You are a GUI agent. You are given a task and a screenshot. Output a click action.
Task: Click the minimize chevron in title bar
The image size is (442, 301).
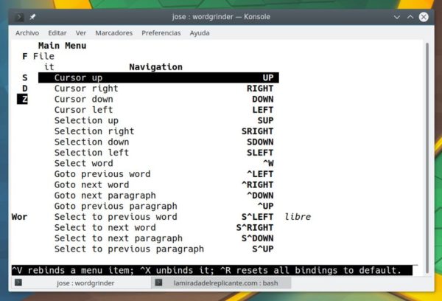(397, 17)
